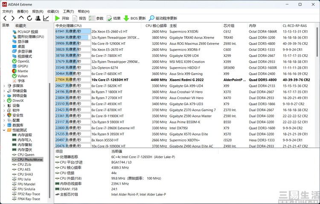The width and height of the screenshot is (320, 204).
Task: Expand the 多媒体 tree node
Action: [4, 86]
